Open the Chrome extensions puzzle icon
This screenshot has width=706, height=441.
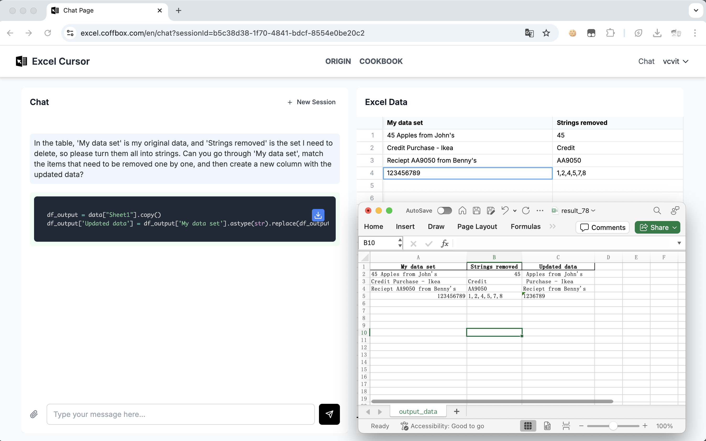click(x=610, y=33)
